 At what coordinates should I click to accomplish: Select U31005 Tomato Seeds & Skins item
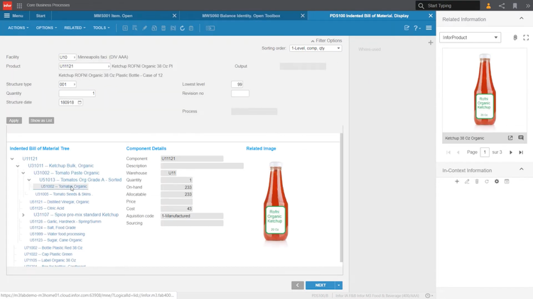pyautogui.click(x=63, y=194)
